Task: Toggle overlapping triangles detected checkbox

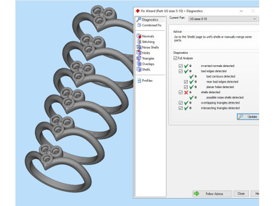Action: (x=180, y=103)
